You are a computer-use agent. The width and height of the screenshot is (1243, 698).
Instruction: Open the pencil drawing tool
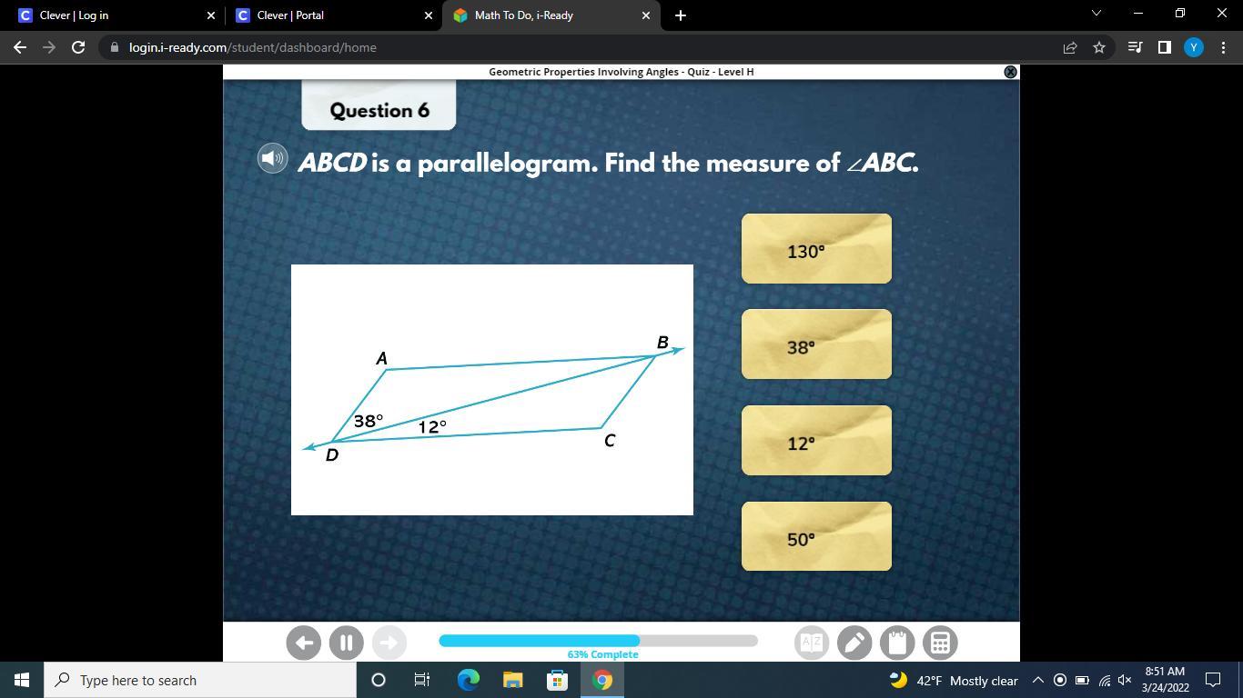(854, 643)
